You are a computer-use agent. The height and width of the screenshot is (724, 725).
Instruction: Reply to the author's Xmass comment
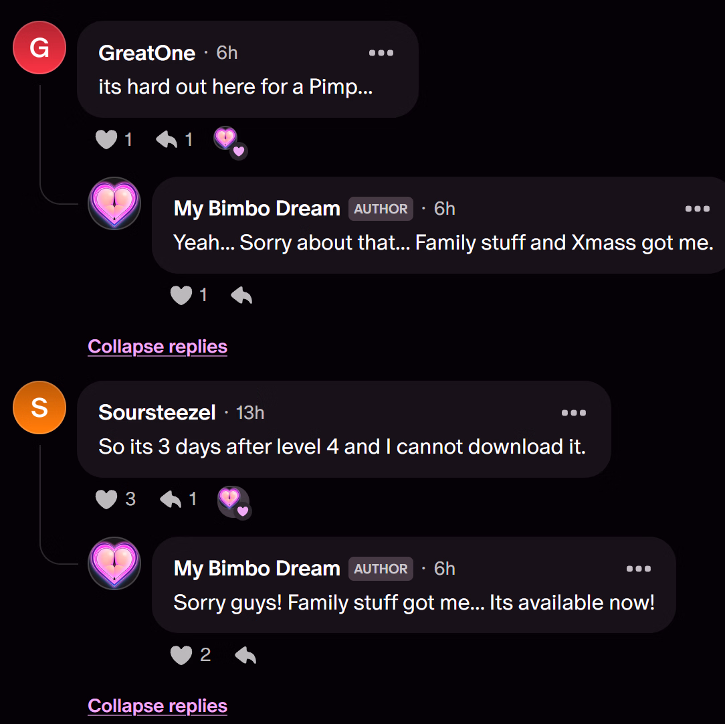pos(241,295)
